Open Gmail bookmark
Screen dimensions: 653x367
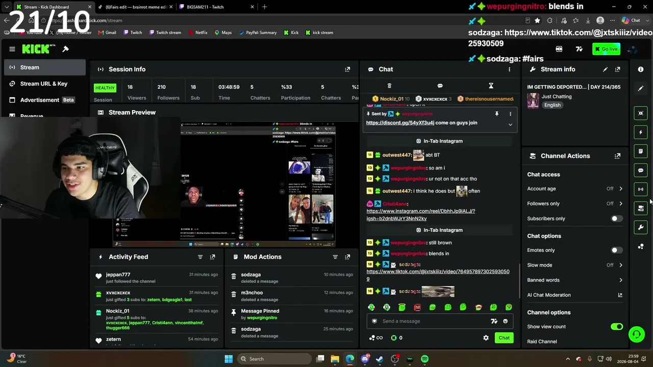pyautogui.click(x=107, y=33)
